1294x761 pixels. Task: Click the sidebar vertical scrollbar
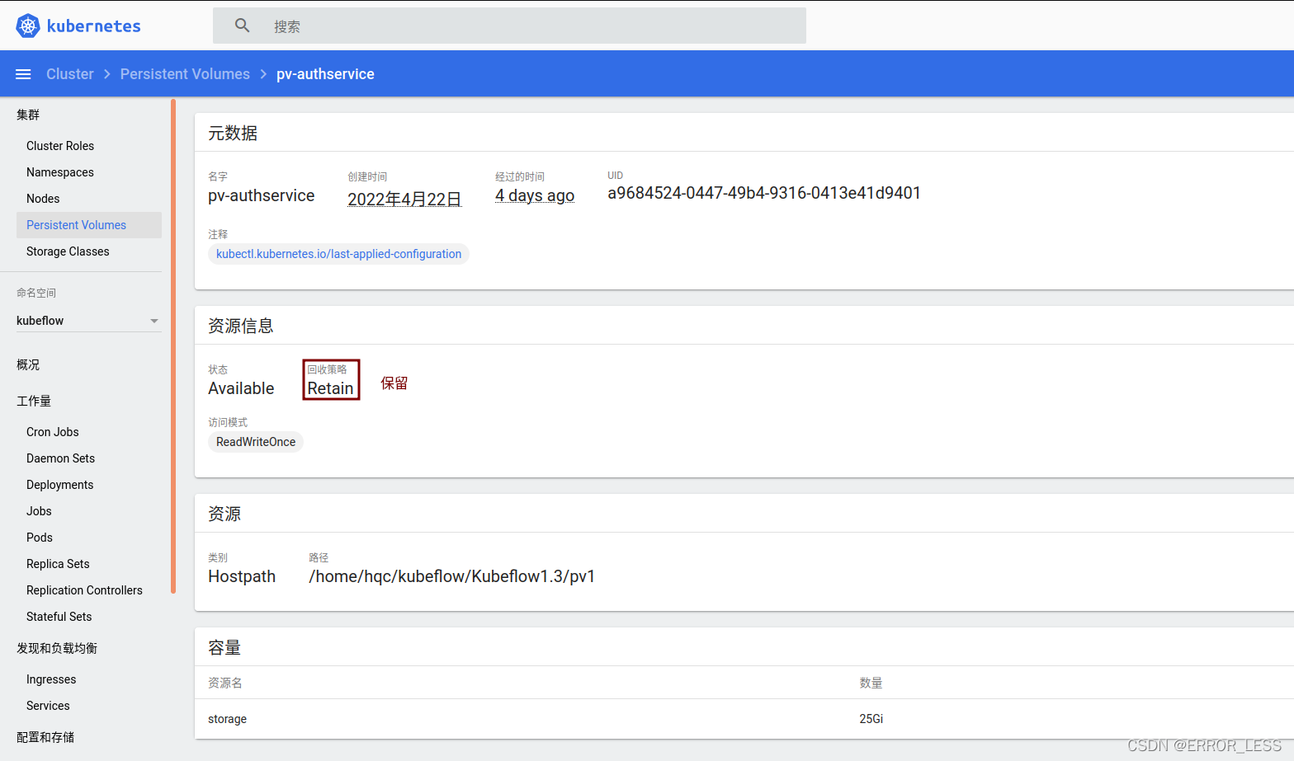click(x=173, y=346)
